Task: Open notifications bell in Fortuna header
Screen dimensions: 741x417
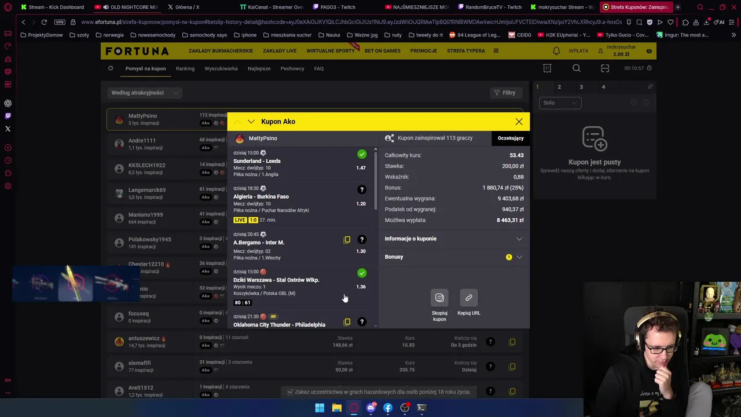Action: [556, 51]
